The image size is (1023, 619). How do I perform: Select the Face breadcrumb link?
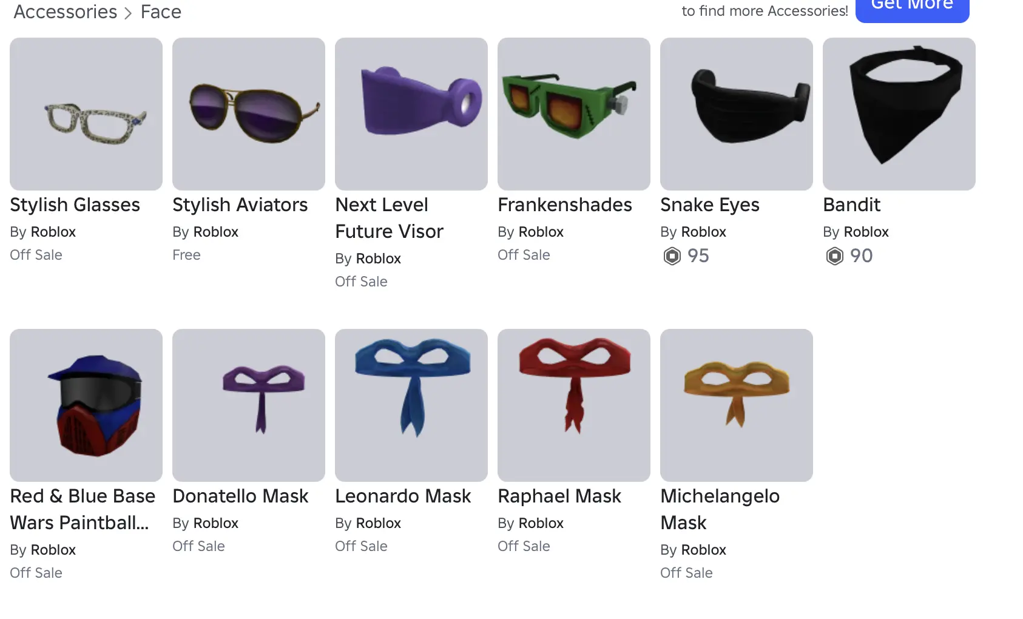click(161, 12)
